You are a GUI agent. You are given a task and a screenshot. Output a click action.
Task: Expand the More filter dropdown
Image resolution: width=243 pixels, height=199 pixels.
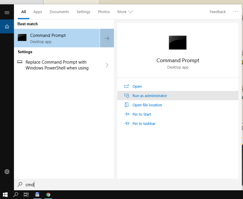tap(125, 12)
